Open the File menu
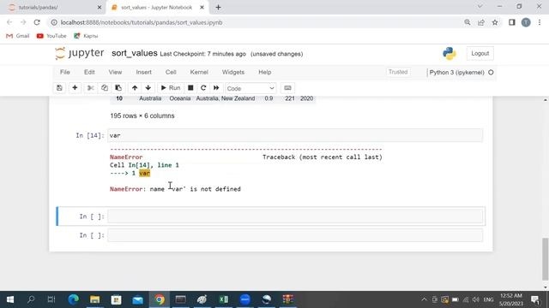The image size is (549, 308). [65, 72]
